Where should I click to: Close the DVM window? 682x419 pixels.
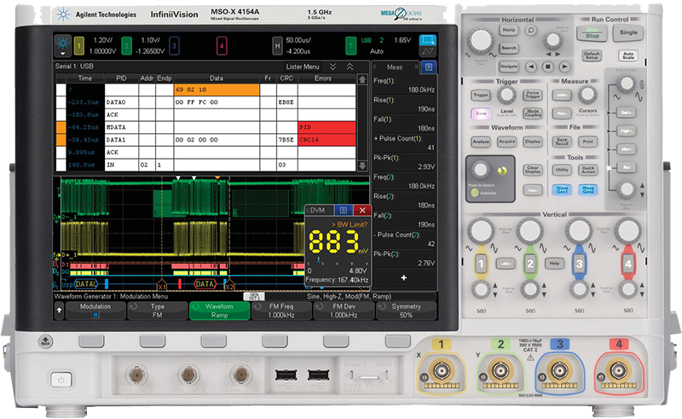pos(361,210)
